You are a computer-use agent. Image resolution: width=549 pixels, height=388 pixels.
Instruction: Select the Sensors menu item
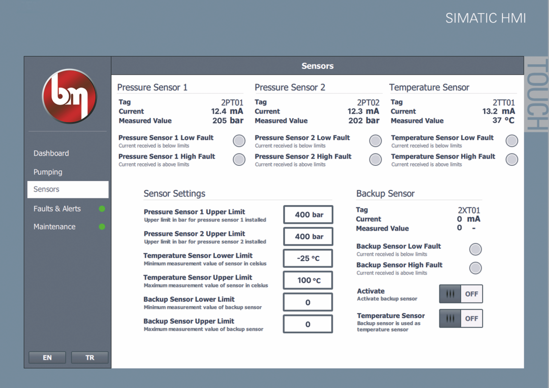coord(68,189)
